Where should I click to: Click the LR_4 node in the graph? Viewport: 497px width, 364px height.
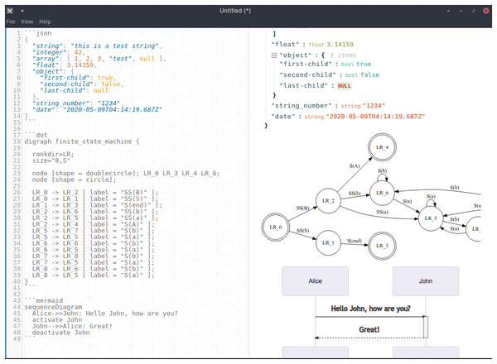[x=382, y=147]
